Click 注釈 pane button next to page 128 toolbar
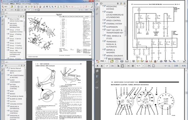The image size is (188, 120). pos(176,66)
